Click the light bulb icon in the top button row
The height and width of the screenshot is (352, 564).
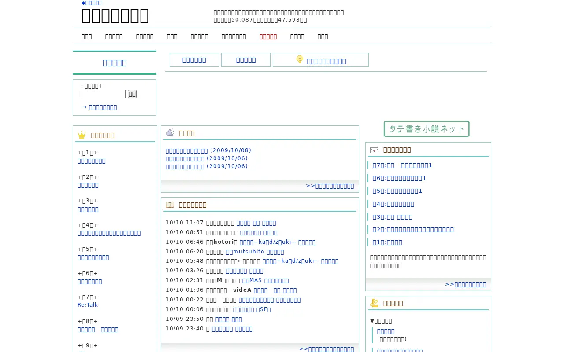[300, 60]
